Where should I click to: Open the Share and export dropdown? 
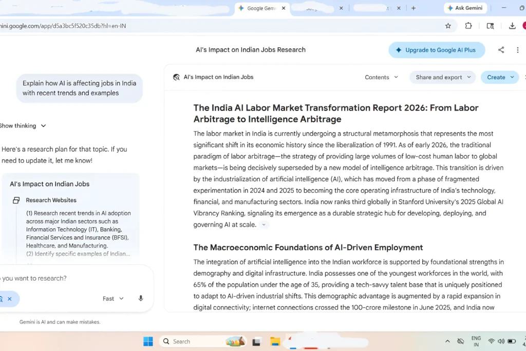(x=442, y=77)
